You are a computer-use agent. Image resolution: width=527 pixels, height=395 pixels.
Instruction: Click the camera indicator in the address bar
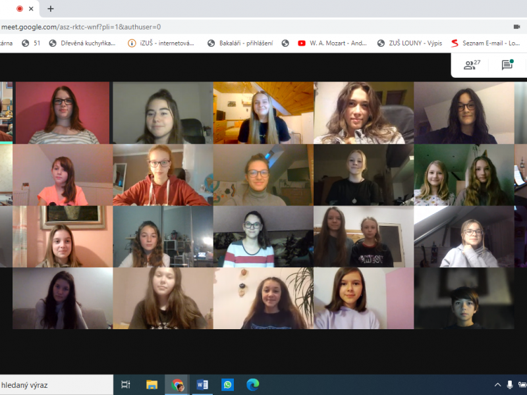pos(516,27)
